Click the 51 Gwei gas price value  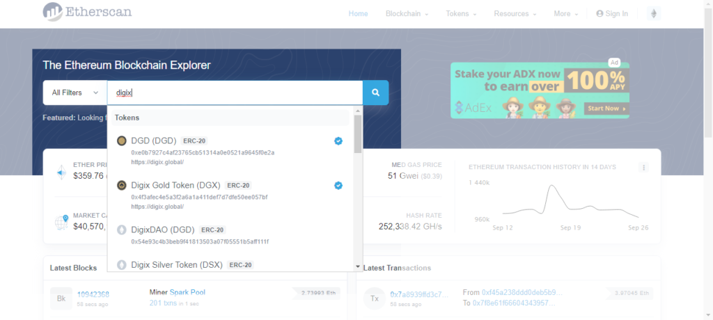(x=403, y=176)
